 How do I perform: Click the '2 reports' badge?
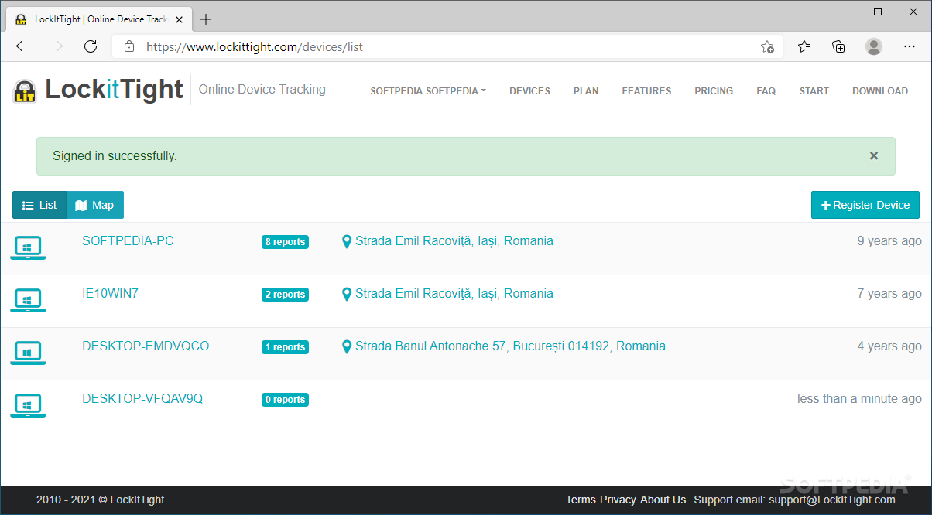(x=285, y=295)
